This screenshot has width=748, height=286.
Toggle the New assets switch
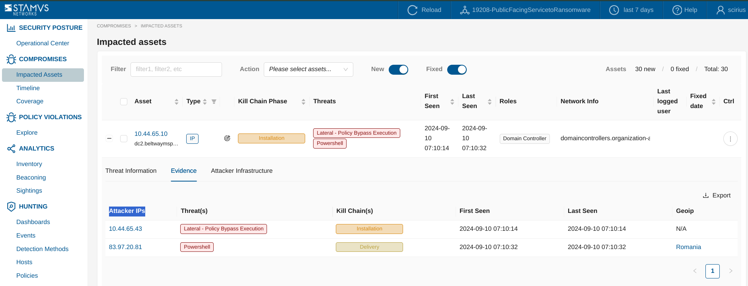[398, 70]
